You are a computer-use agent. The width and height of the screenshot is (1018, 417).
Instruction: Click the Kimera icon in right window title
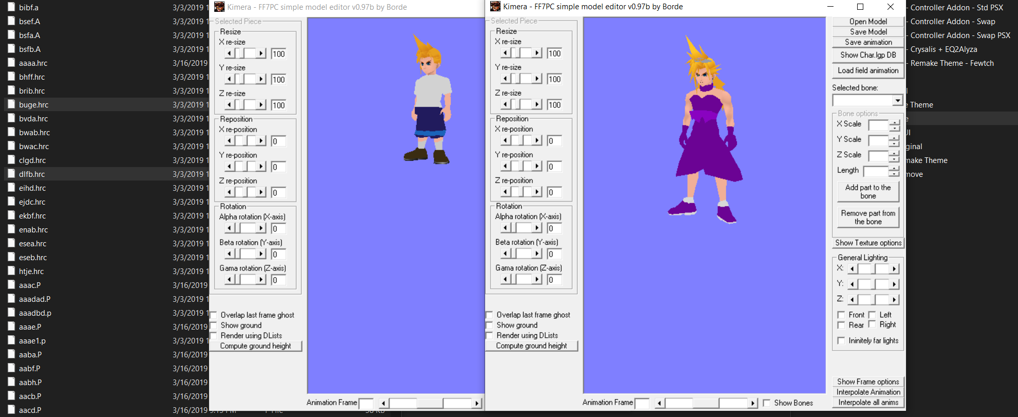pos(495,6)
